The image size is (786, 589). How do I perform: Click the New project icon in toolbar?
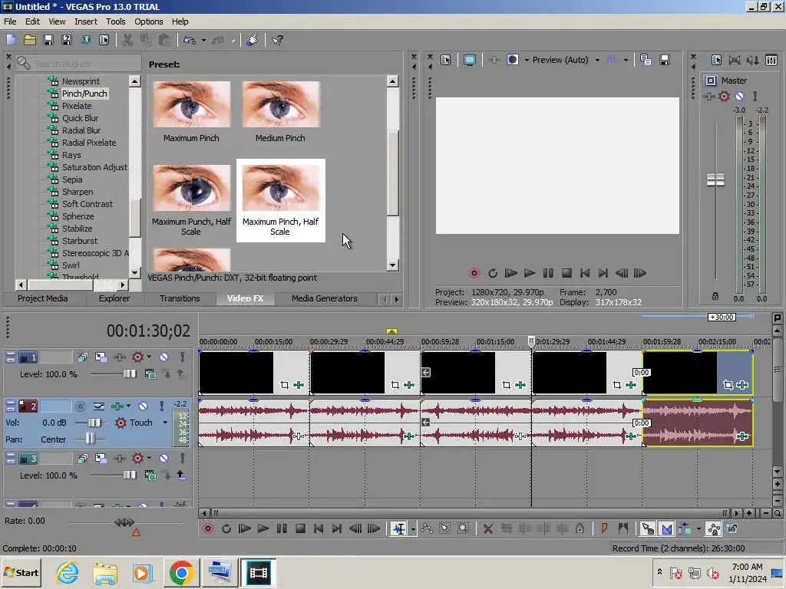tap(11, 40)
